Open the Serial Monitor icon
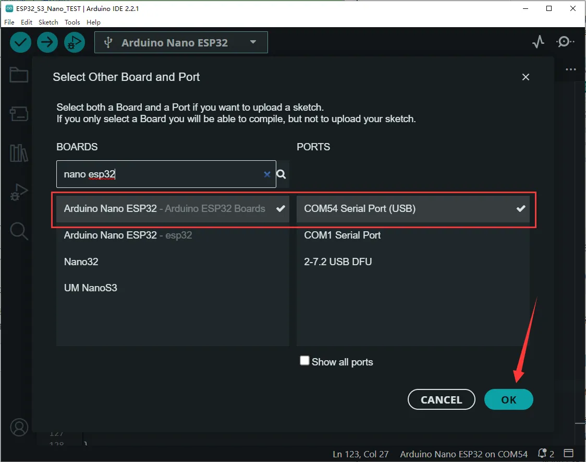Screen dimensions: 586x462 565,42
